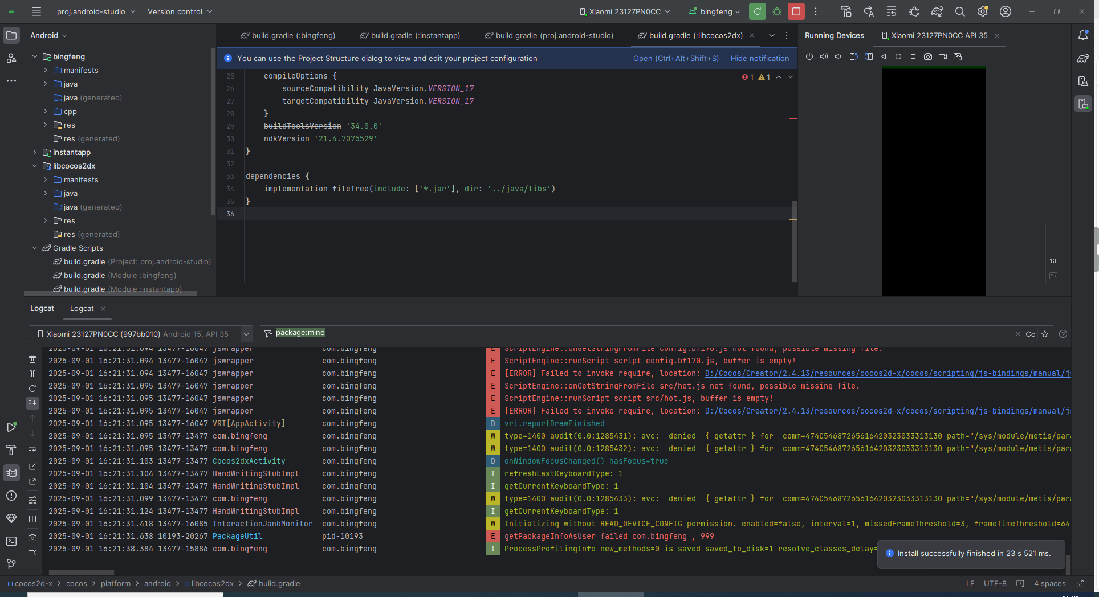Open the bingfeng run configuration dropdown
Viewport: 1099px width, 597px height.
715,11
